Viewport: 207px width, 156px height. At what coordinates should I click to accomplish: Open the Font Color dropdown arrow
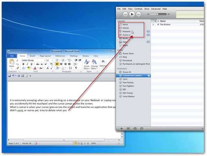pos(38,68)
